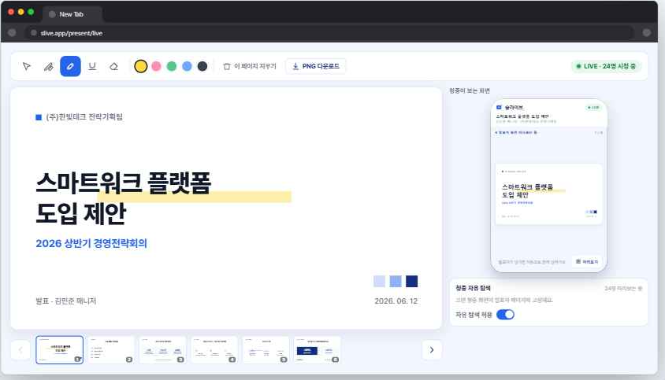Open slide 5 thumbnail in the filmstrip
The width and height of the screenshot is (665, 380).
tap(266, 350)
